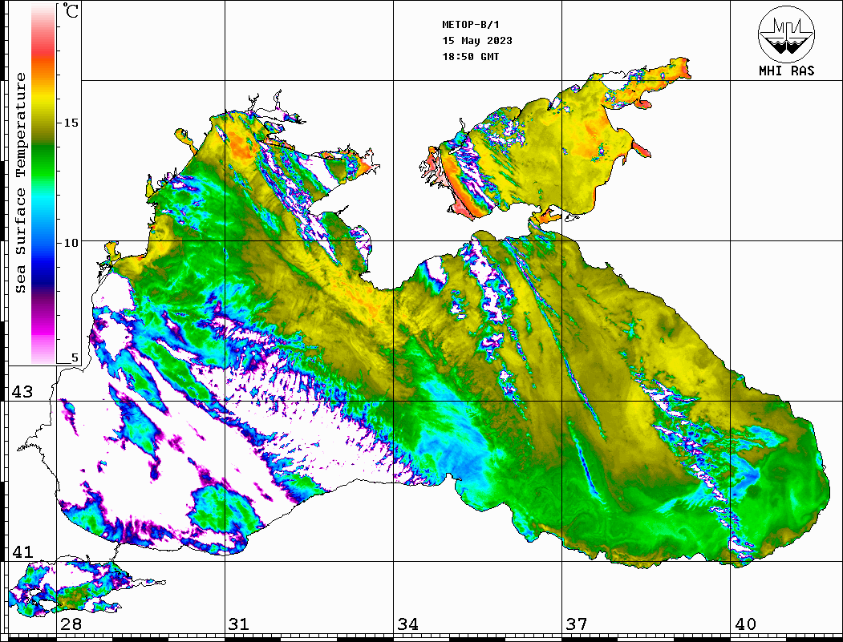This screenshot has width=843, height=642.
Task: Click the °C unit label on legend
Action: tap(70, 10)
